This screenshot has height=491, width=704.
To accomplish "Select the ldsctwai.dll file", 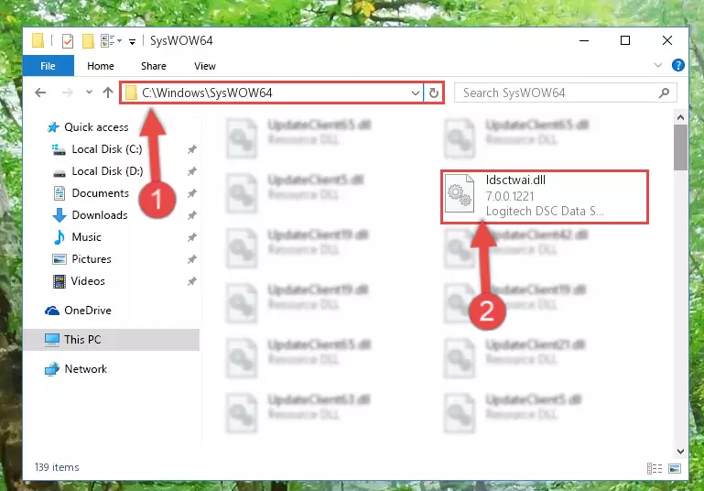I will [x=545, y=196].
